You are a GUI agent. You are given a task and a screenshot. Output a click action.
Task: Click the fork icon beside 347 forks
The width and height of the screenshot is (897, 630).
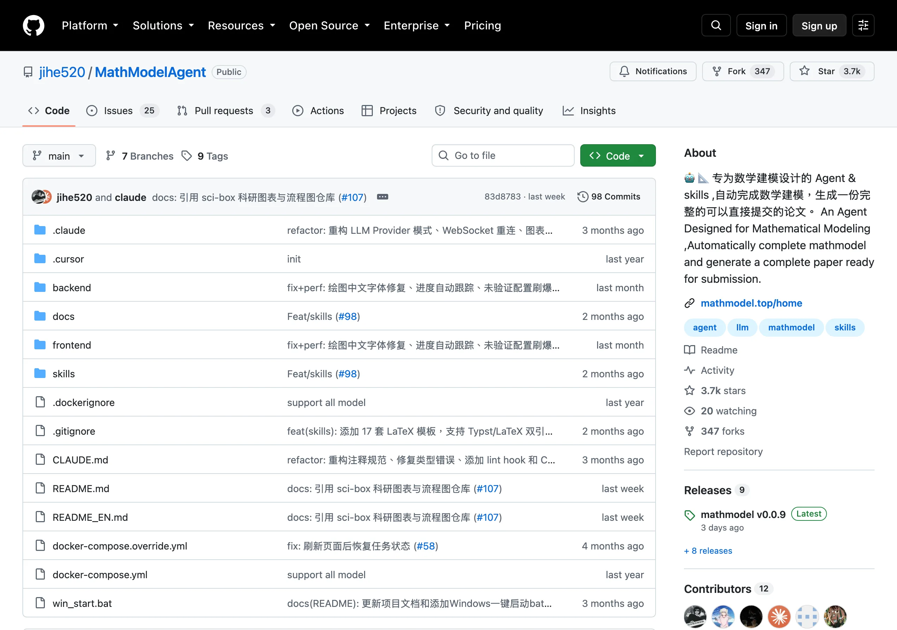point(690,431)
